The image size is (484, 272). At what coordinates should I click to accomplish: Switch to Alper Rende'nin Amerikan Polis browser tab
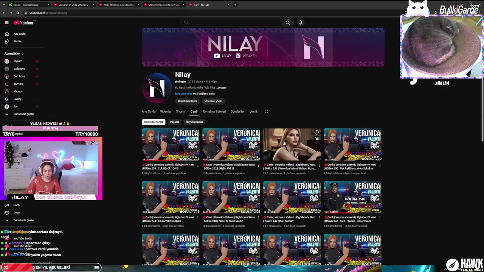click(119, 5)
